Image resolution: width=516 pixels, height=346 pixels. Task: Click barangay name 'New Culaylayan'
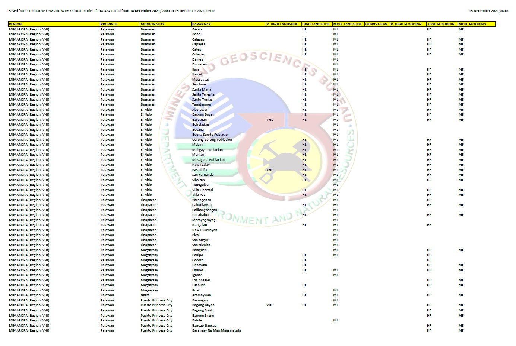(x=205, y=230)
